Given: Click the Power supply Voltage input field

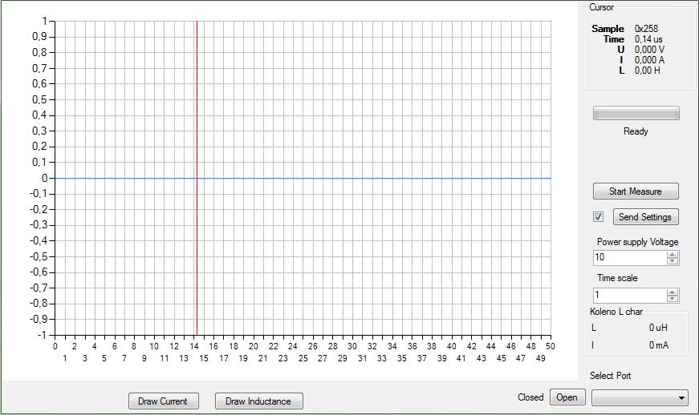Looking at the screenshot, I should point(629,257).
